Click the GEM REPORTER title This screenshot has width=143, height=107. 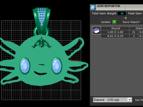click(x=108, y=6)
